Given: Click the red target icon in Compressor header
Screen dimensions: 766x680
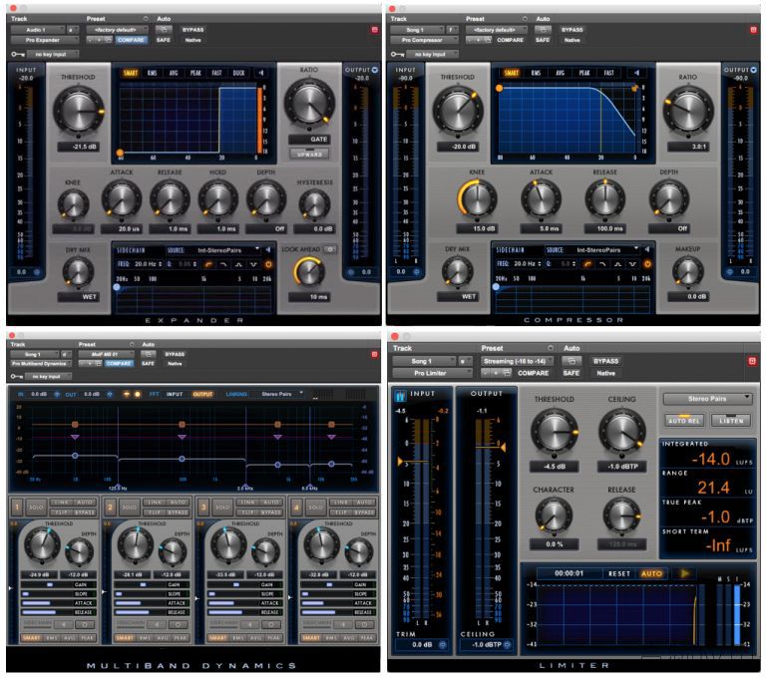Looking at the screenshot, I should [x=753, y=30].
